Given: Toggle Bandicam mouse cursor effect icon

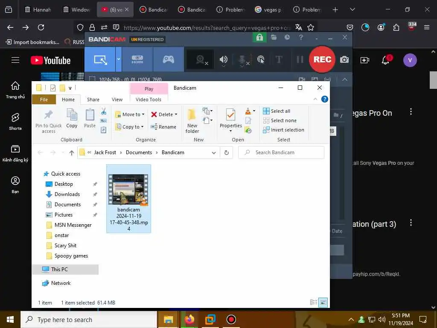Looking at the screenshot, I should (x=261, y=59).
